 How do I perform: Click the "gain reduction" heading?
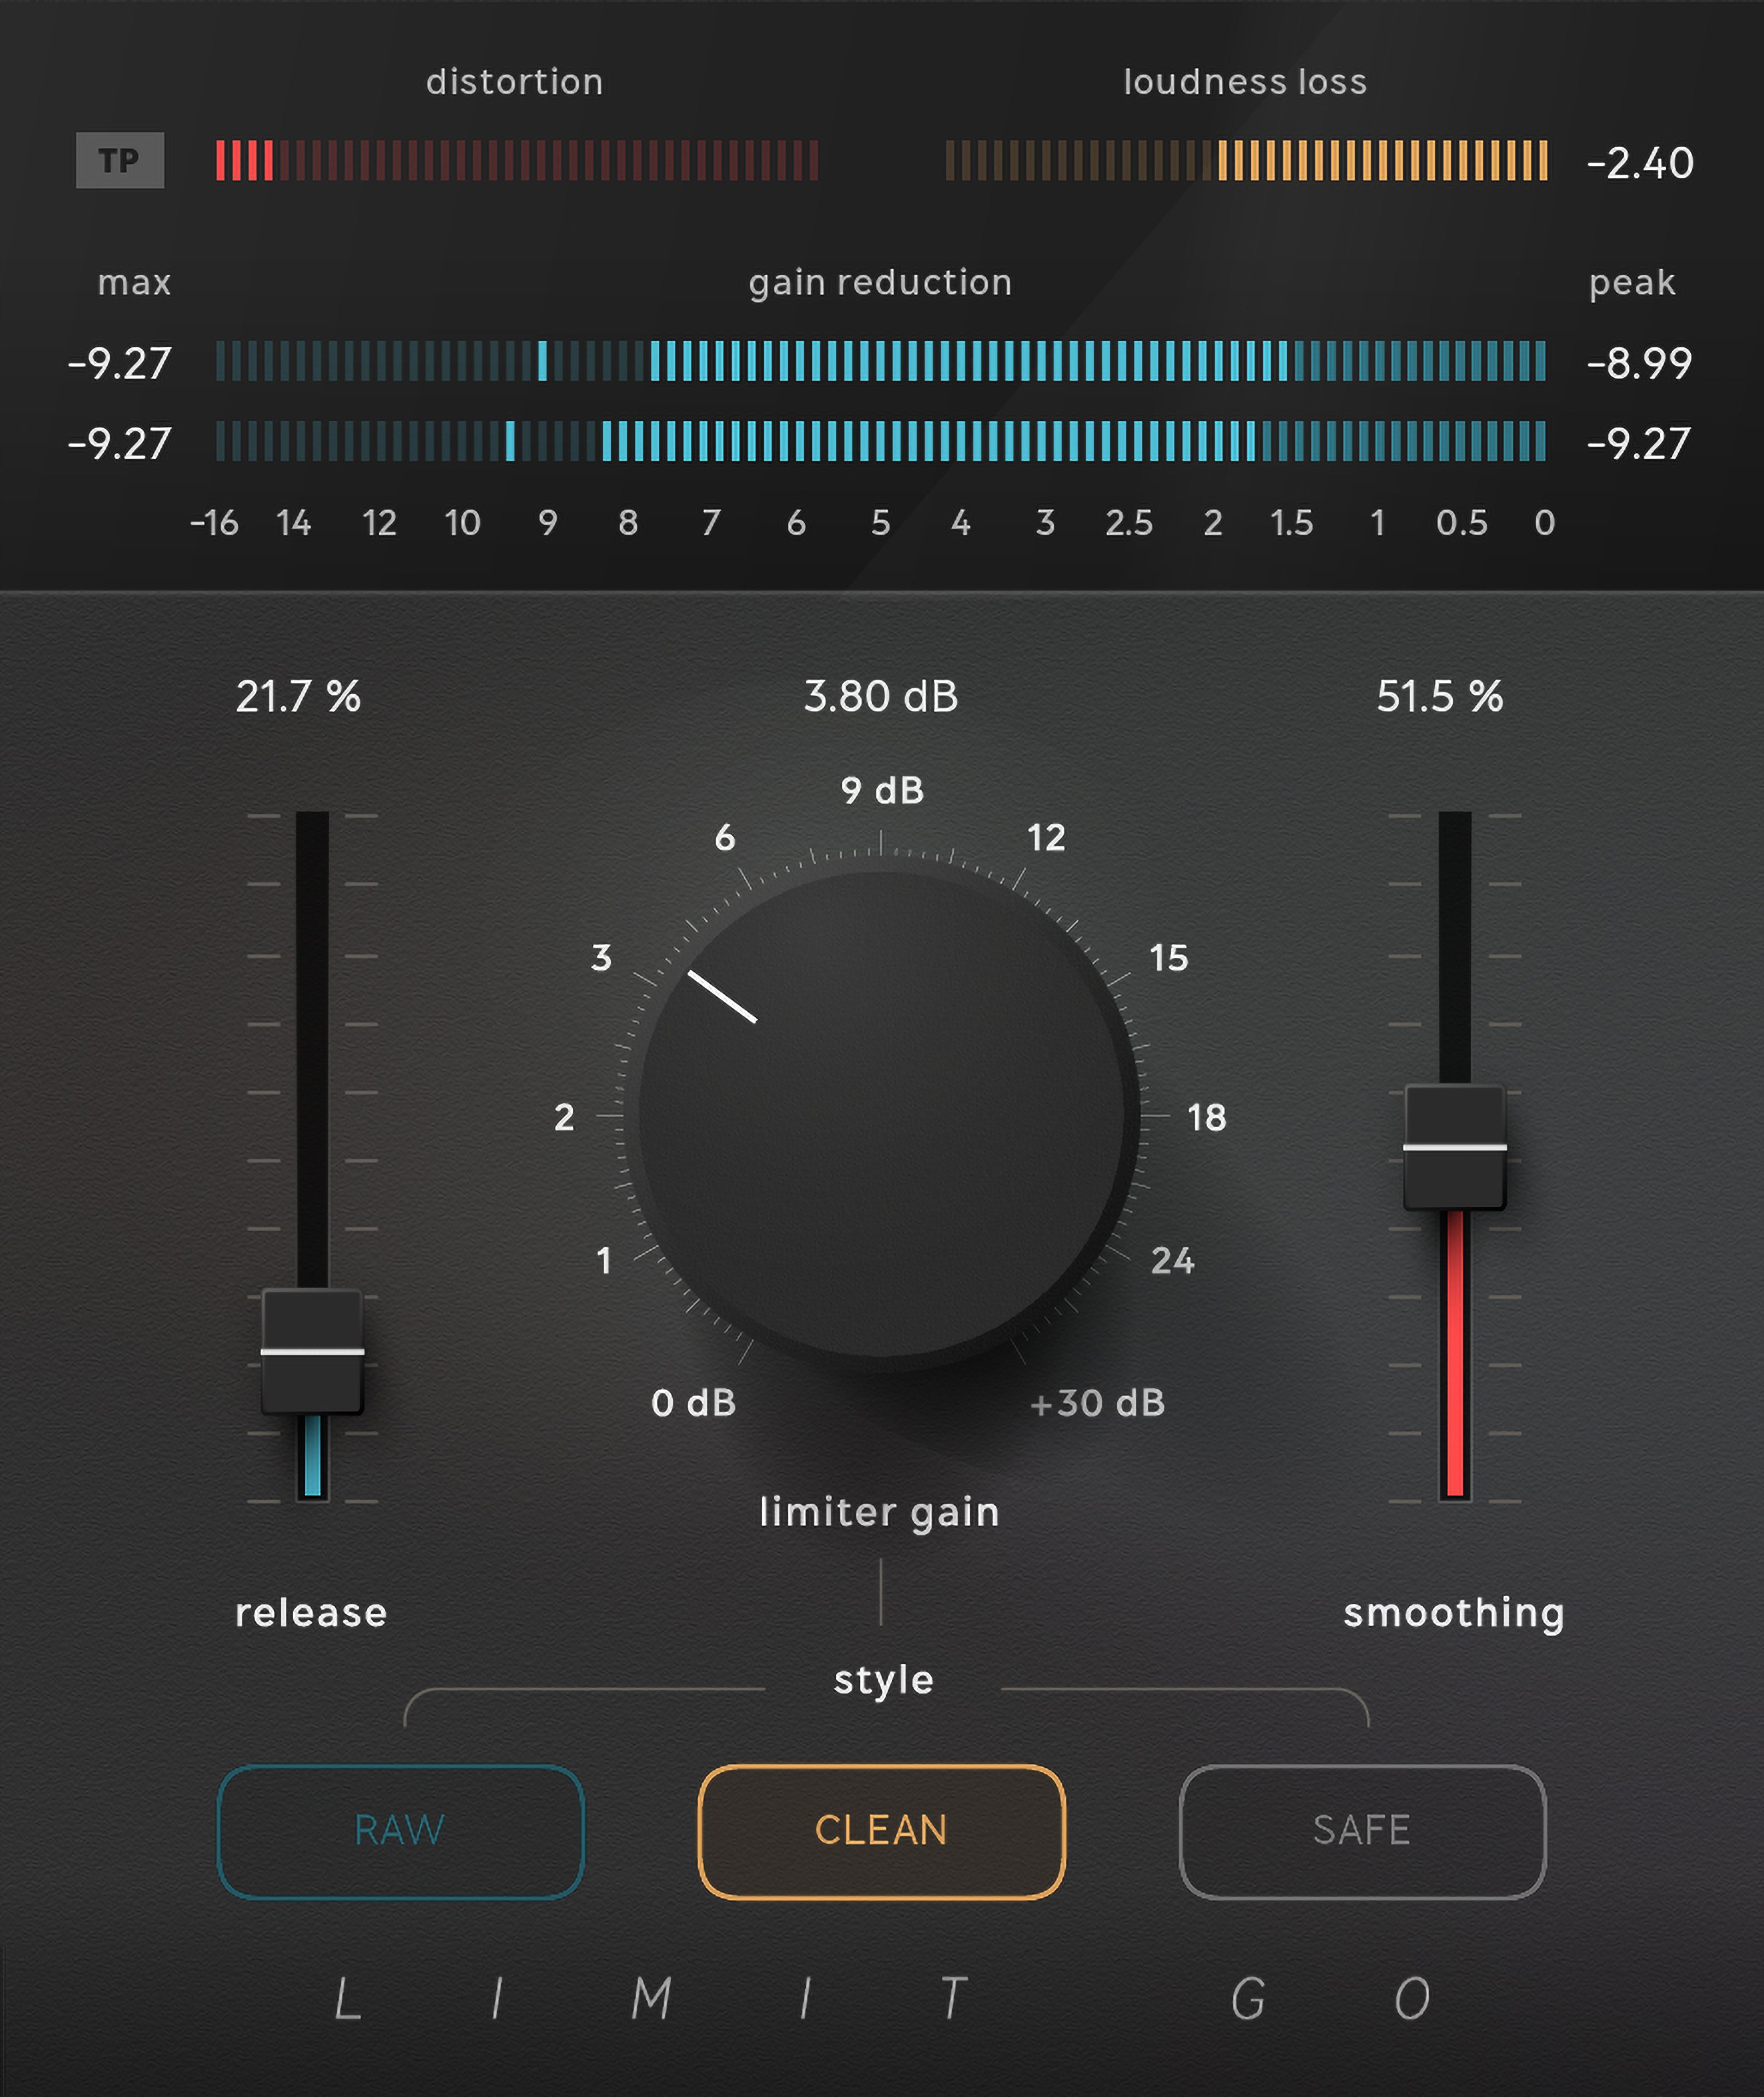click(881, 283)
